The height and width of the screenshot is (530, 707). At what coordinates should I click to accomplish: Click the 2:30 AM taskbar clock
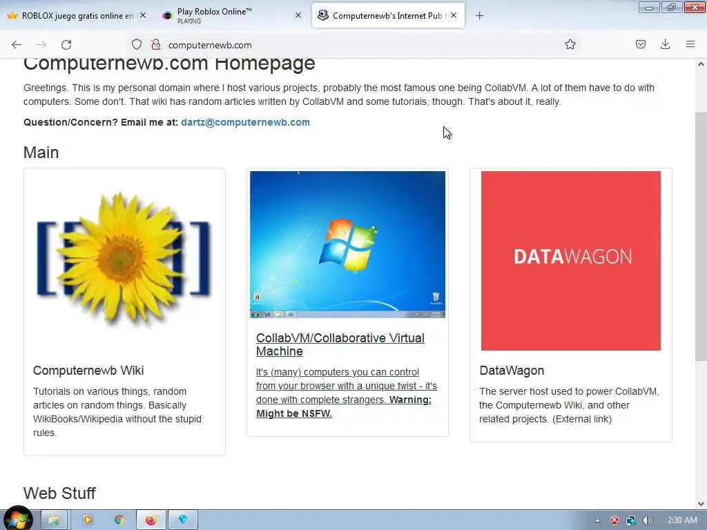[682, 520]
